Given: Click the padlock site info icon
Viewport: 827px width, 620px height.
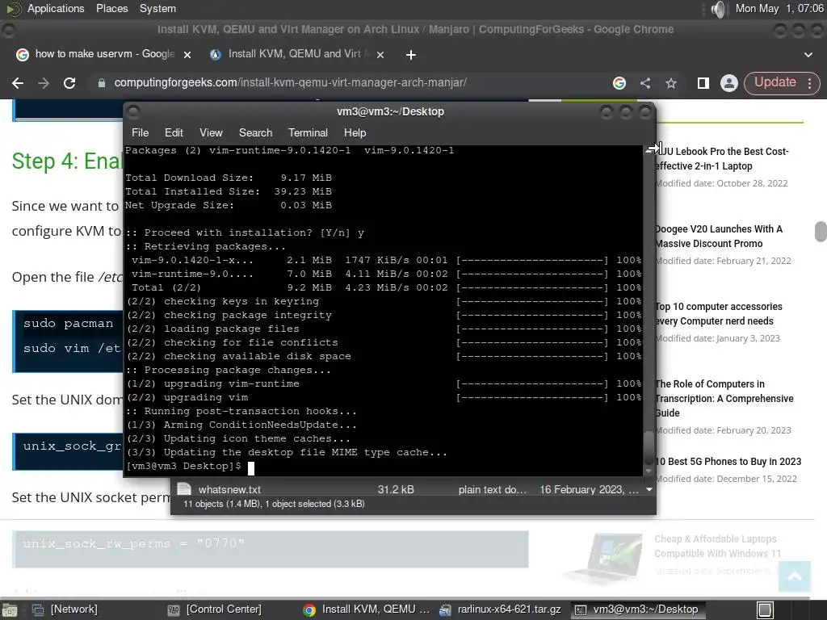Looking at the screenshot, I should point(102,83).
